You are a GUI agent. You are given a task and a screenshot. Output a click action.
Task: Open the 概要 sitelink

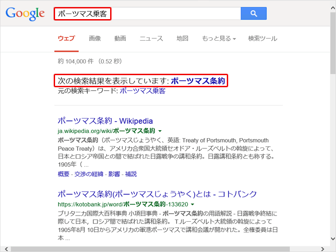click(63, 174)
